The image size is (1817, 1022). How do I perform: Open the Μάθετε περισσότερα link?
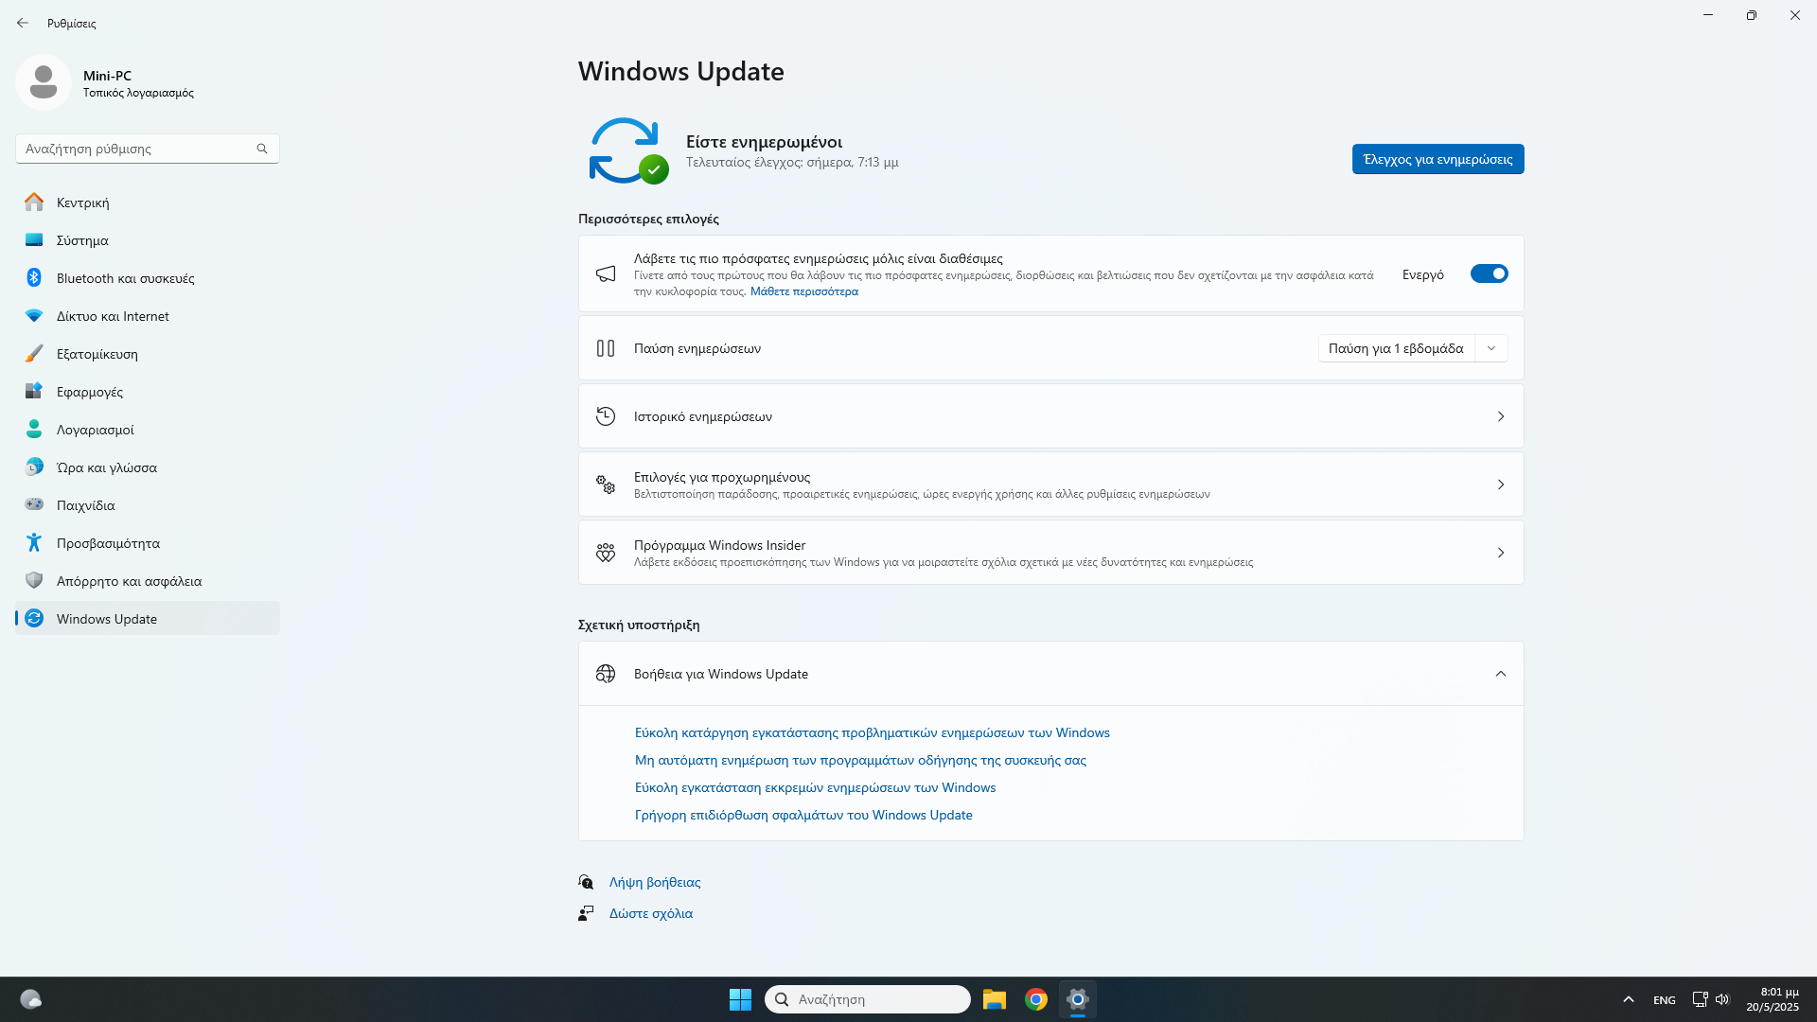point(804,291)
